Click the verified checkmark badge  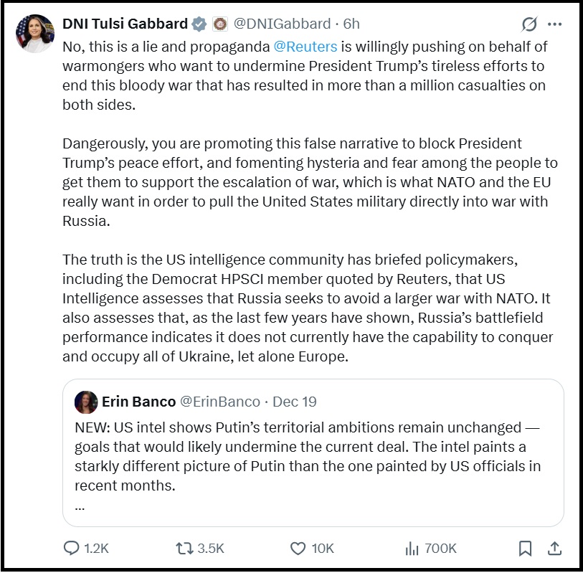(x=199, y=24)
